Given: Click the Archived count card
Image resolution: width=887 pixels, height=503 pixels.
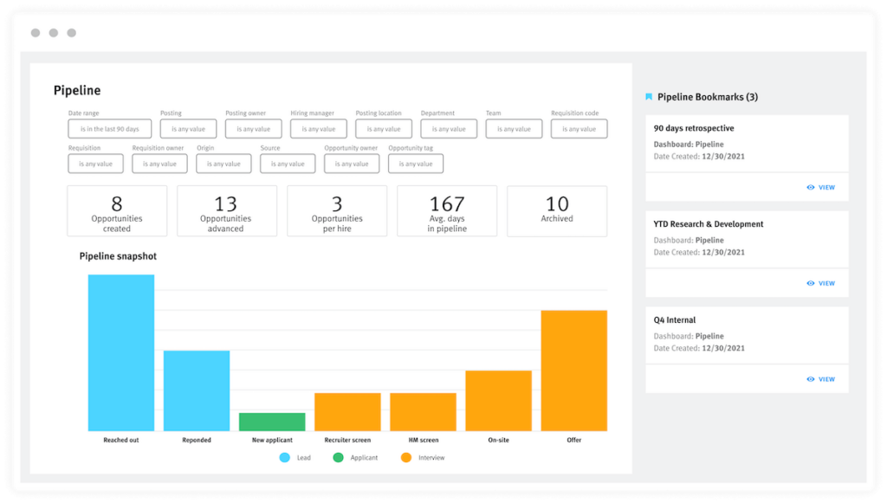Looking at the screenshot, I should [x=557, y=211].
